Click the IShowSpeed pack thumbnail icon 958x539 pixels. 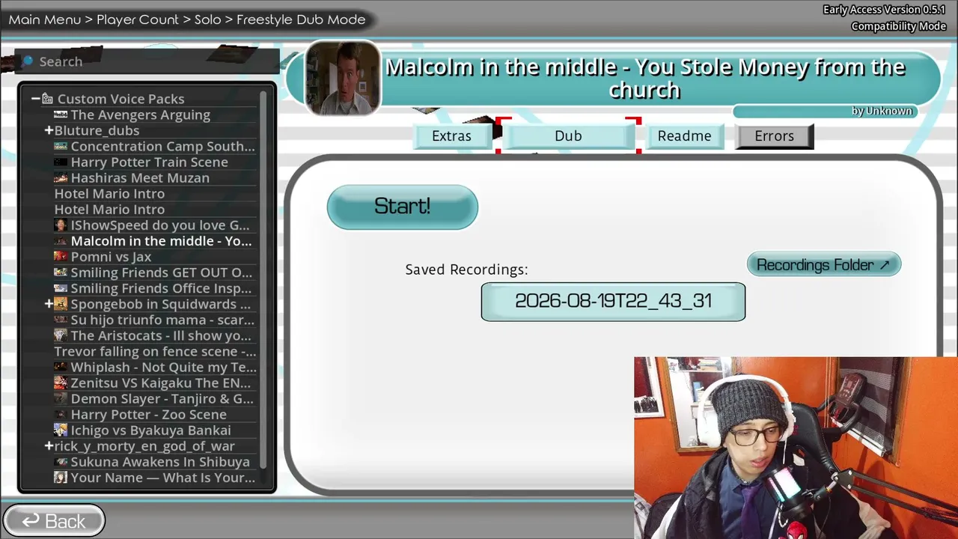tap(61, 225)
